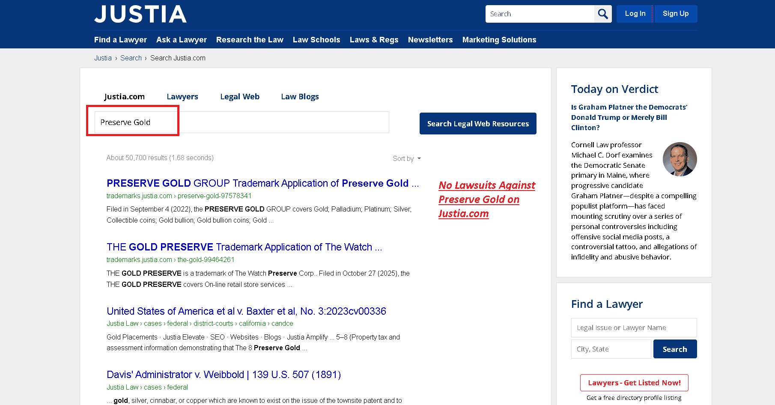Image resolution: width=775 pixels, height=405 pixels.
Task: Open Davis' Administrator v. Weibbold result
Action: tap(224, 375)
